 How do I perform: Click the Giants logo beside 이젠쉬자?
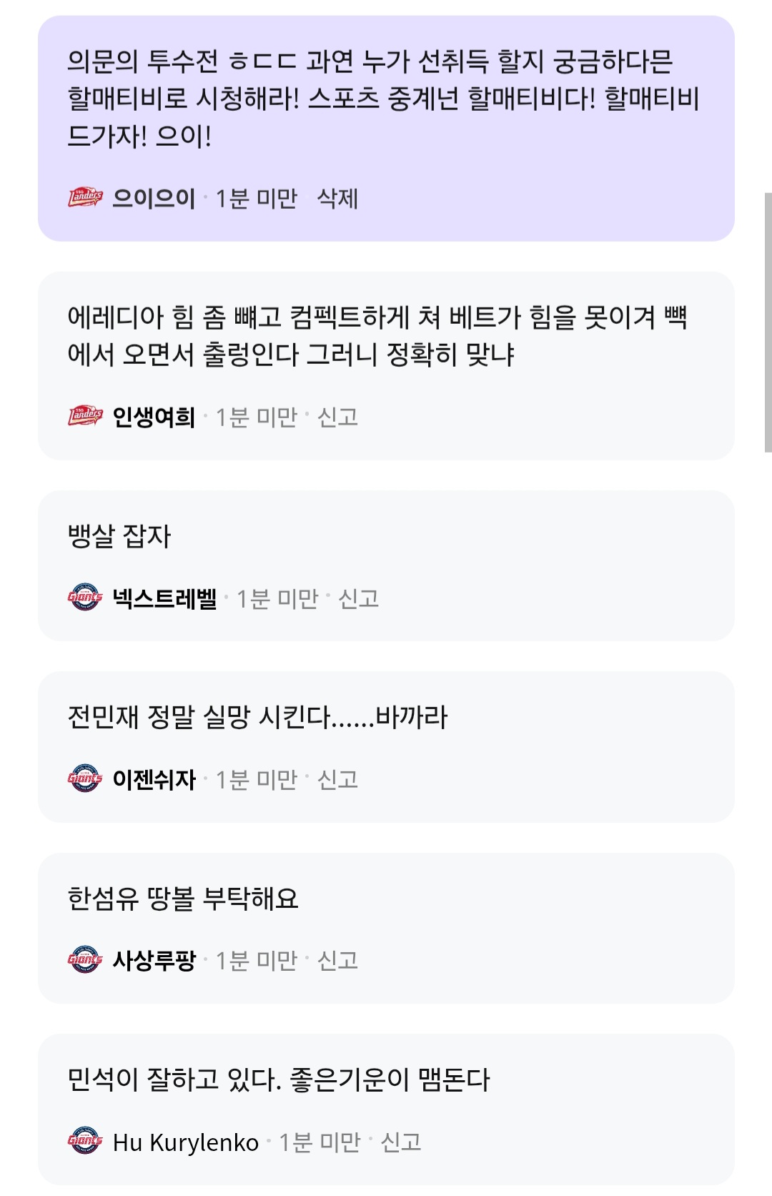point(85,779)
